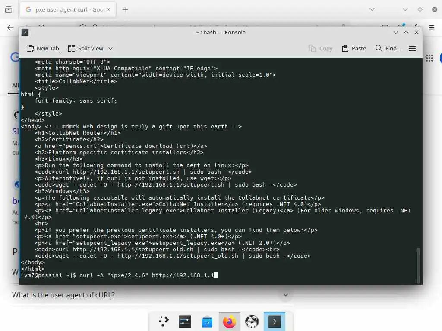Expand 'What is the user agent of cURL?' question
The height and width of the screenshot is (331, 442).
(286, 295)
